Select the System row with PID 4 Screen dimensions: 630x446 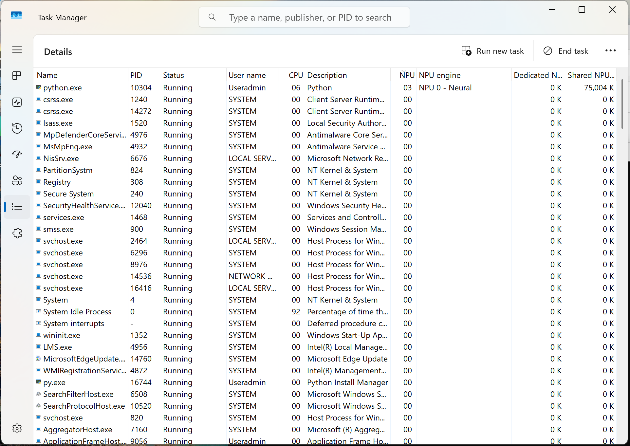coord(325,300)
